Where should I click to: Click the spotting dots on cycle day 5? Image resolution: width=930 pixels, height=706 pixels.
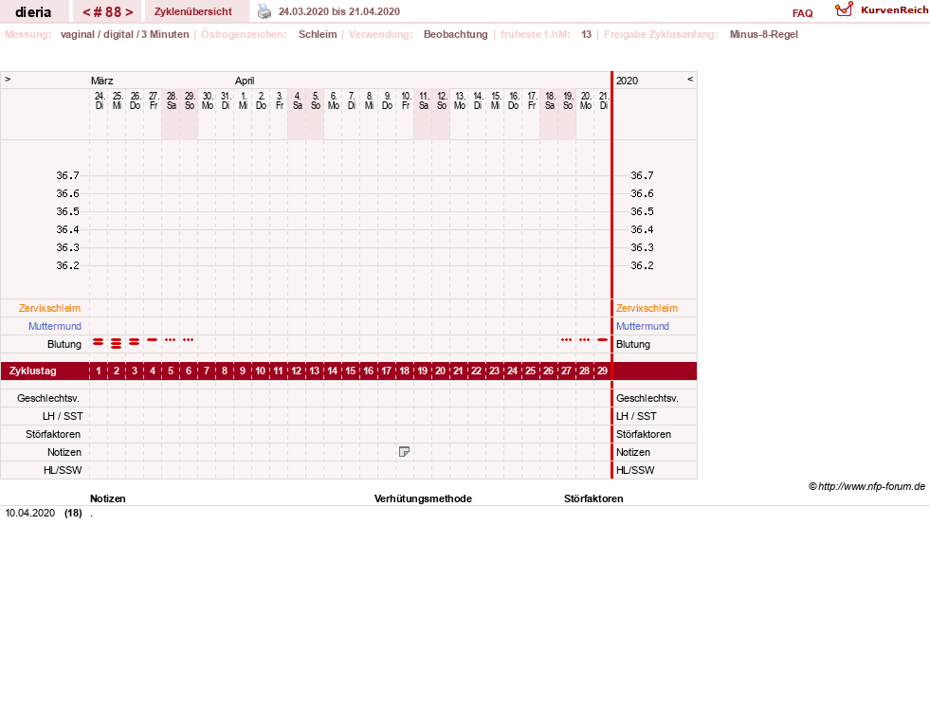(x=171, y=339)
